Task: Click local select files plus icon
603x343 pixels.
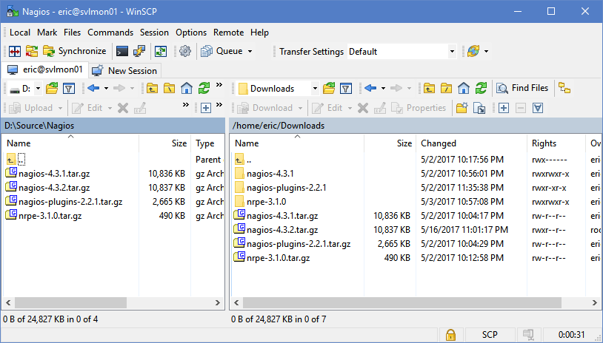Action: (x=206, y=108)
